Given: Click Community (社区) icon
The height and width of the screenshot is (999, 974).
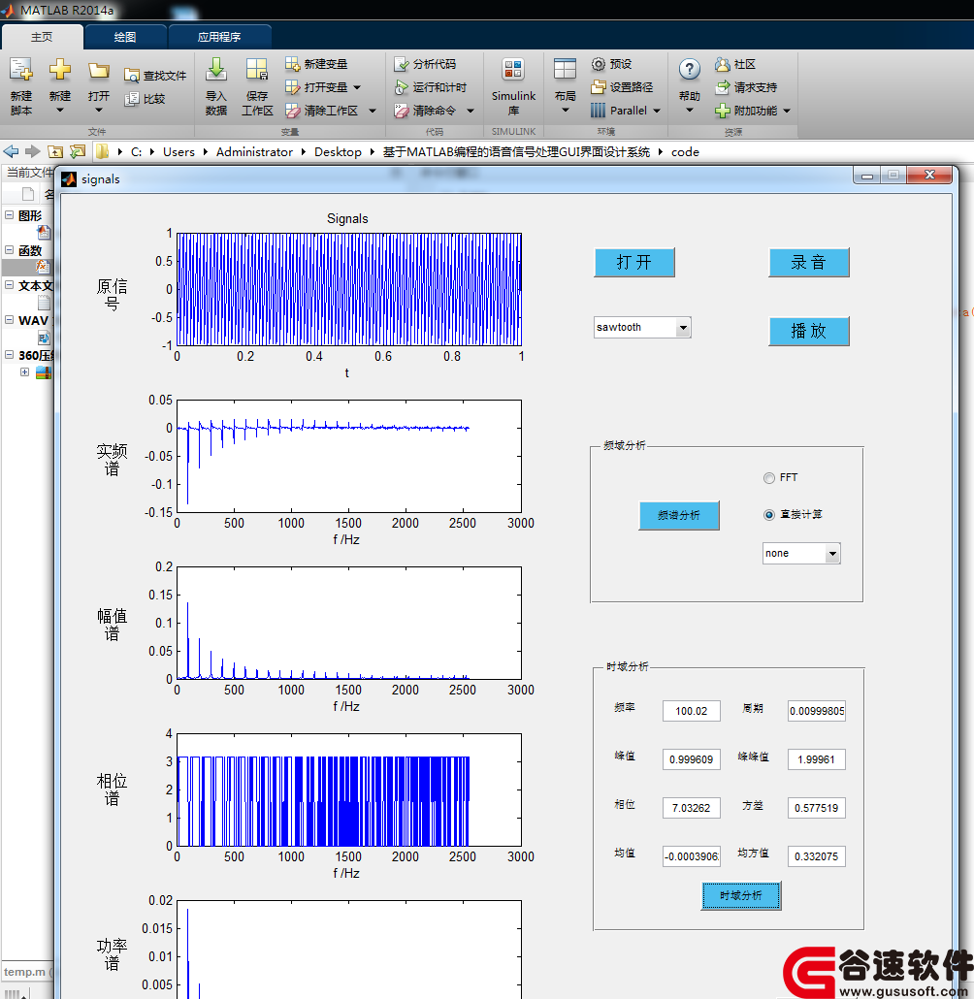Looking at the screenshot, I should [x=722, y=64].
